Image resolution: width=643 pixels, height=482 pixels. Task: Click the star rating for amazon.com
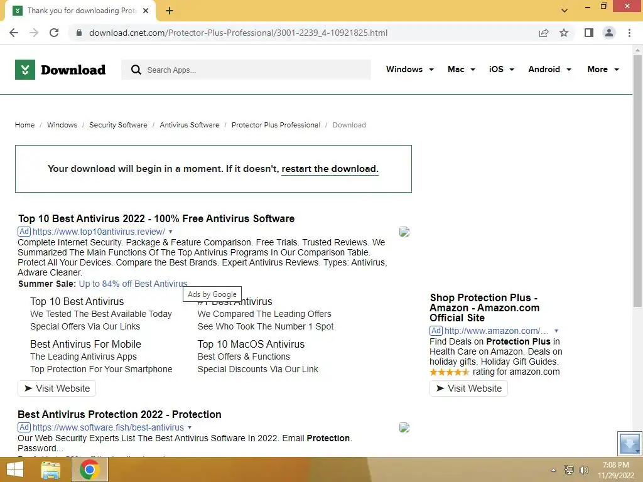450,372
